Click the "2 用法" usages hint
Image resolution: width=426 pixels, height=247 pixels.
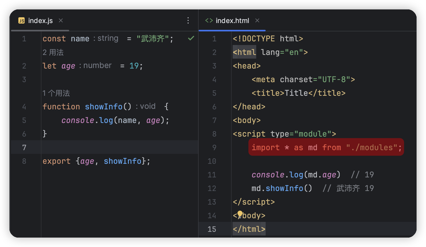pyautogui.click(x=53, y=53)
